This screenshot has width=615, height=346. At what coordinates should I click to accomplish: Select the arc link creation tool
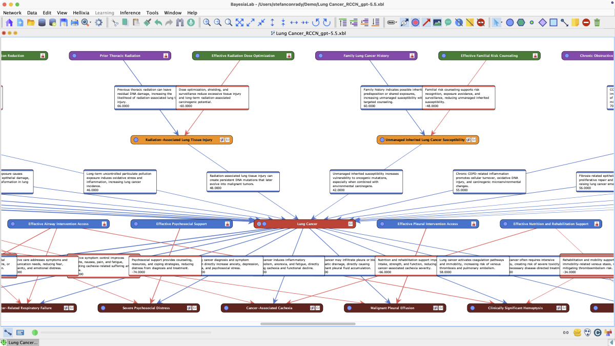(x=564, y=23)
